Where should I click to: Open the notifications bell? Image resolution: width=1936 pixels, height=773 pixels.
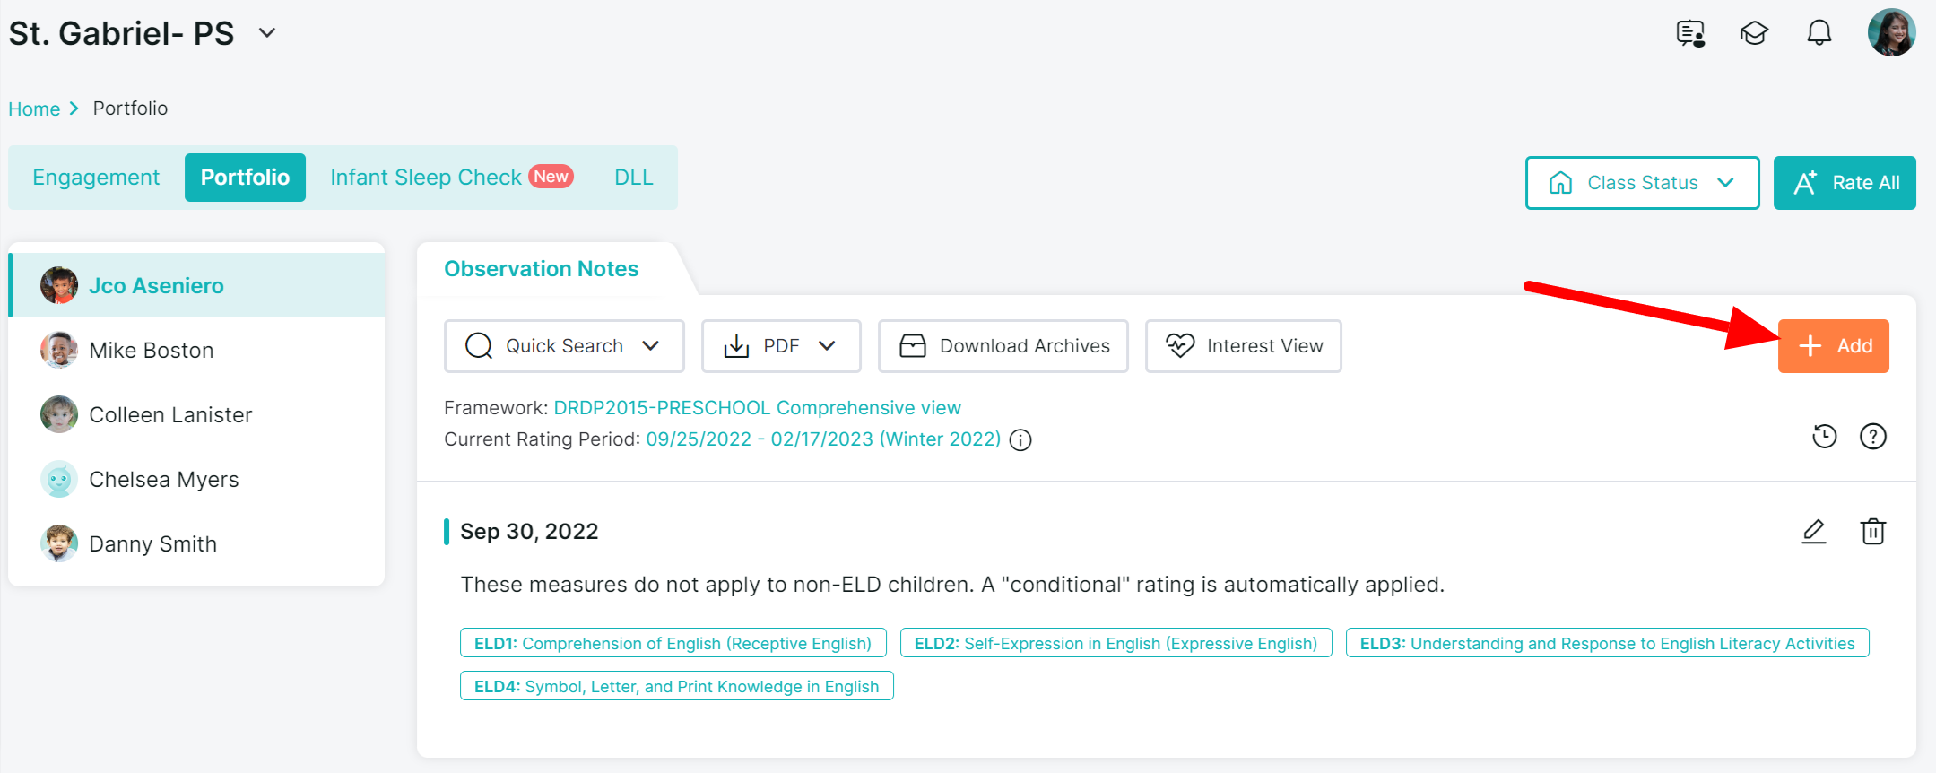point(1819,34)
